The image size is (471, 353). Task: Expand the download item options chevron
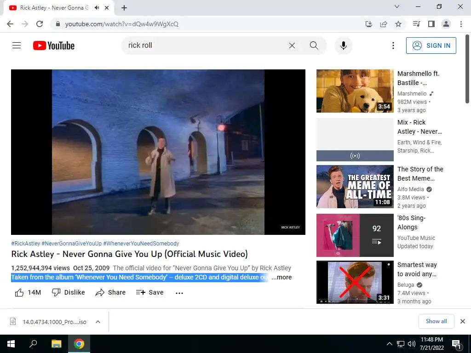[x=98, y=322]
